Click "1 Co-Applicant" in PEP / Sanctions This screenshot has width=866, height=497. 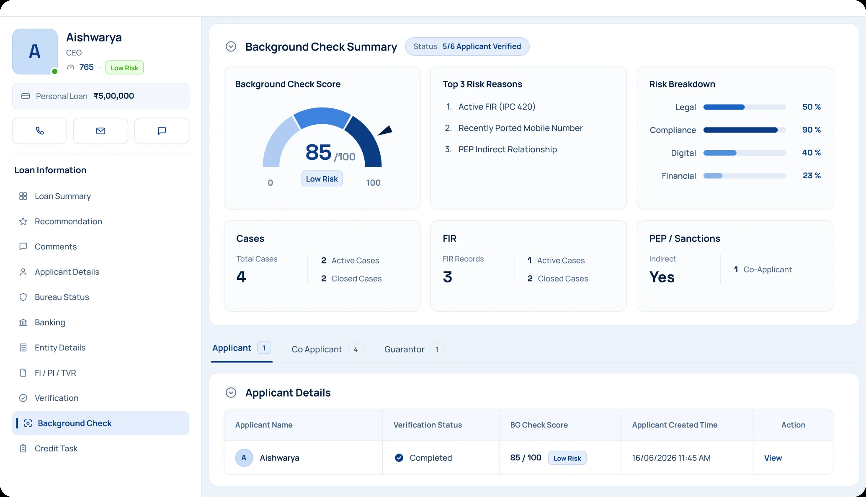tap(763, 270)
